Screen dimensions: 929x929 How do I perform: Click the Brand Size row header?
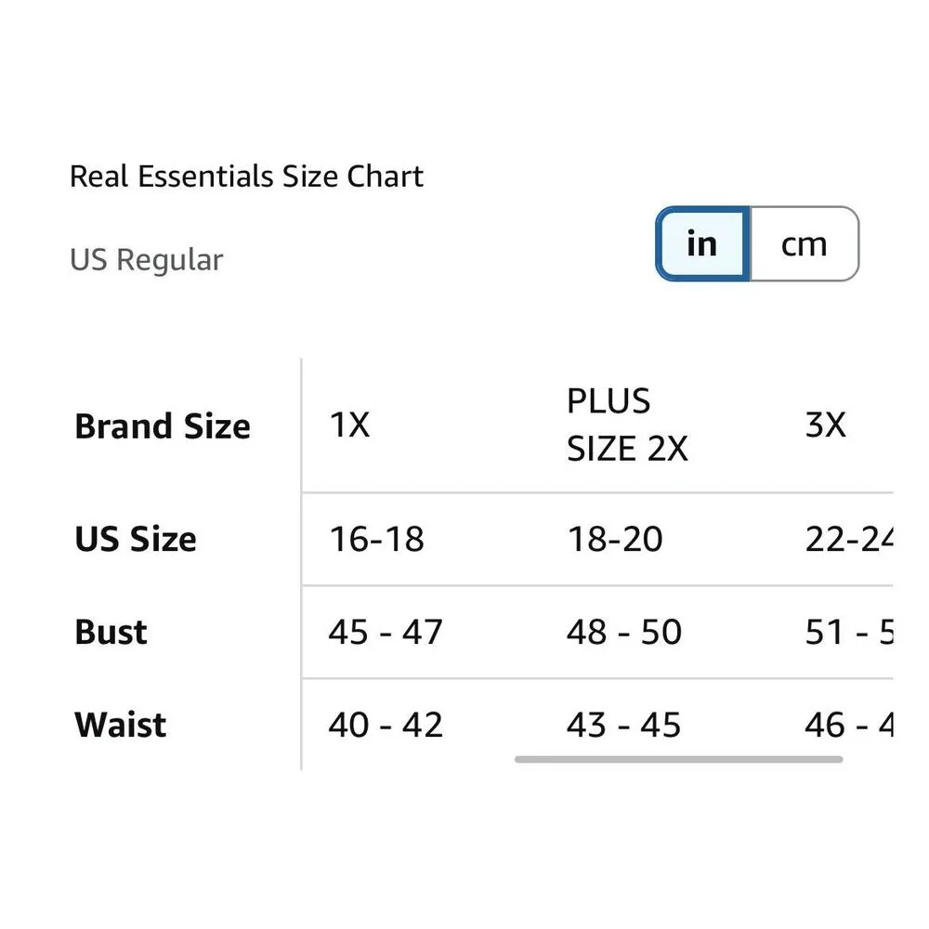point(162,425)
